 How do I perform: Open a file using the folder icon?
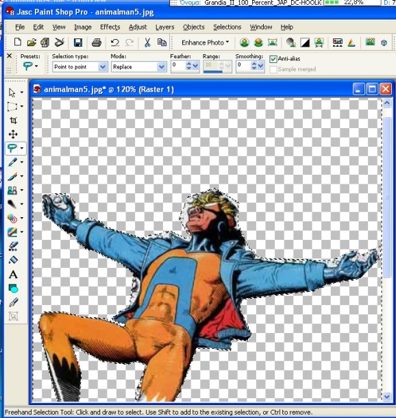(32, 42)
